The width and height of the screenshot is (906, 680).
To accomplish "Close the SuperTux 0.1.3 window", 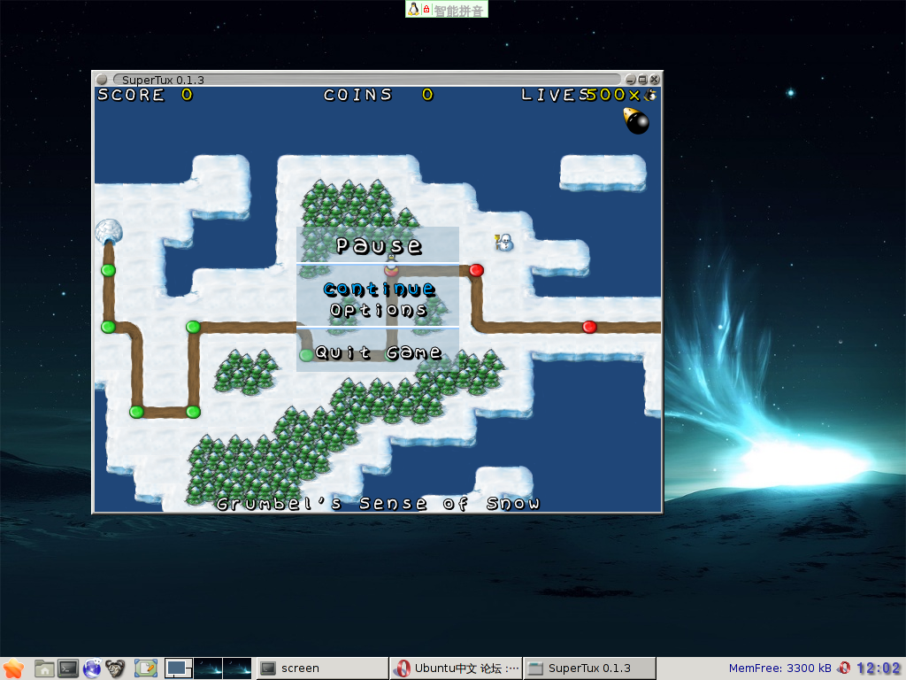I will tap(655, 79).
